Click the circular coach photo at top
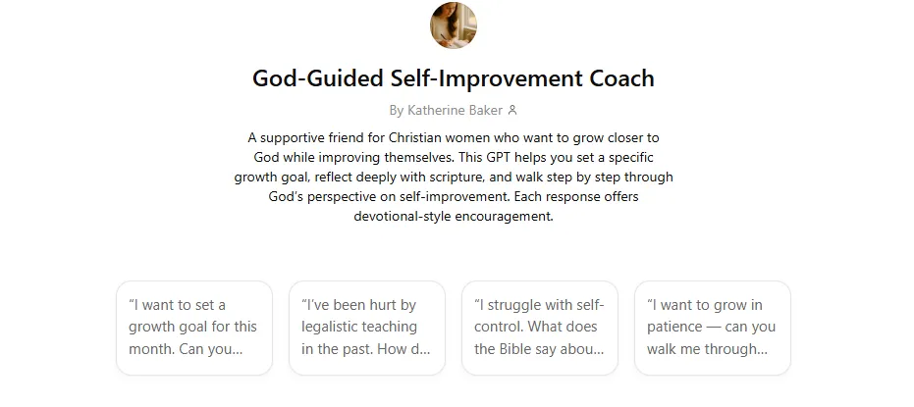 pos(454,25)
